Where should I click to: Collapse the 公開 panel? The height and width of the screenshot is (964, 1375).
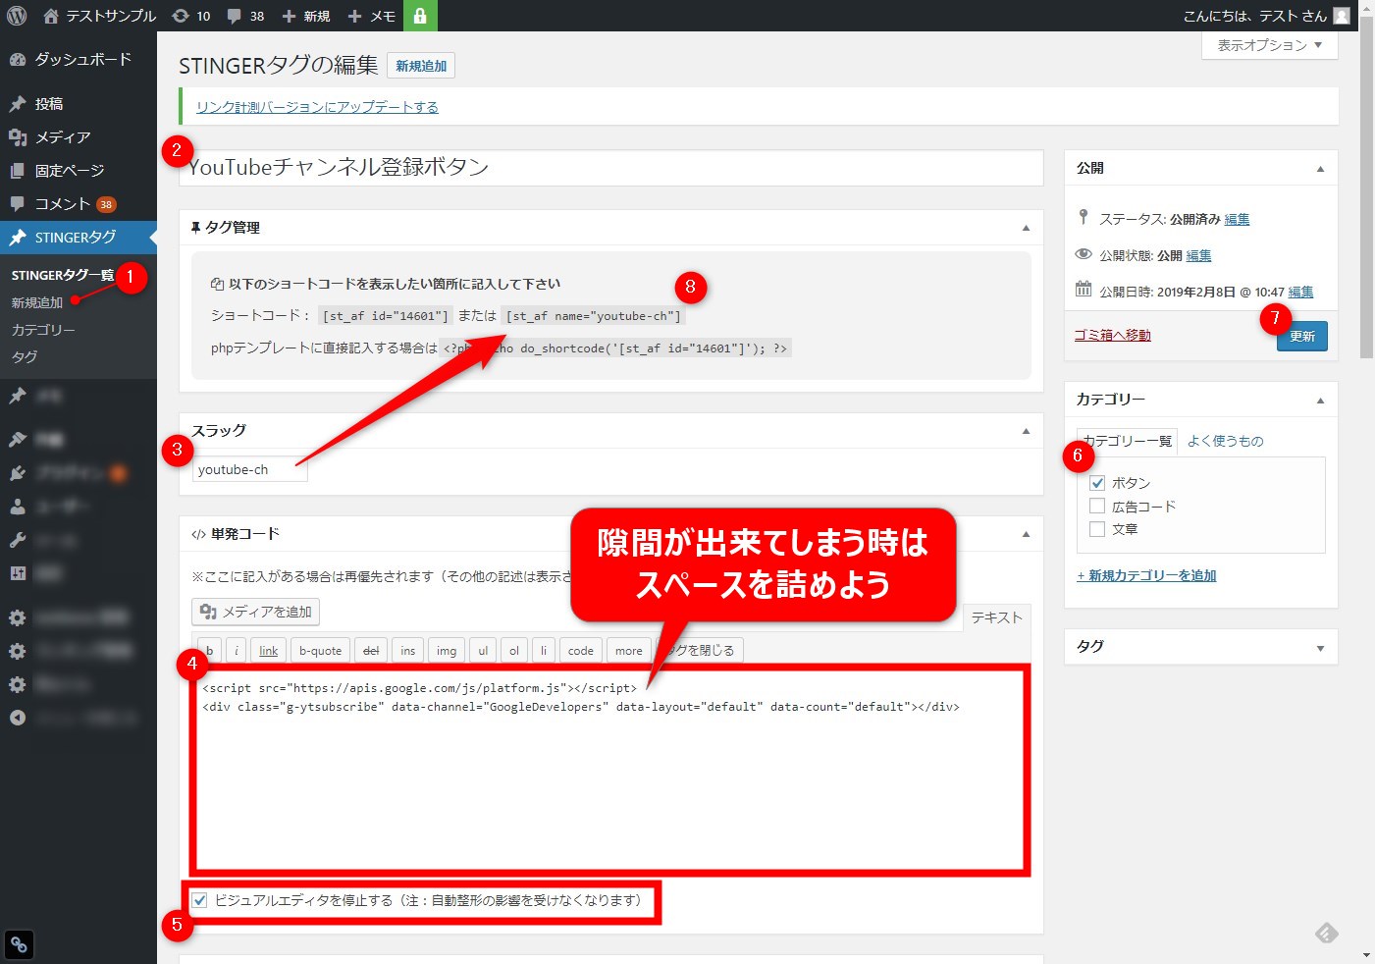tap(1320, 169)
